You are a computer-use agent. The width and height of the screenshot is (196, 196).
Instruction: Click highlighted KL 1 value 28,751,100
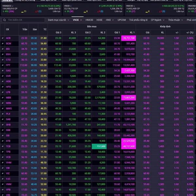click(x=128, y=38)
